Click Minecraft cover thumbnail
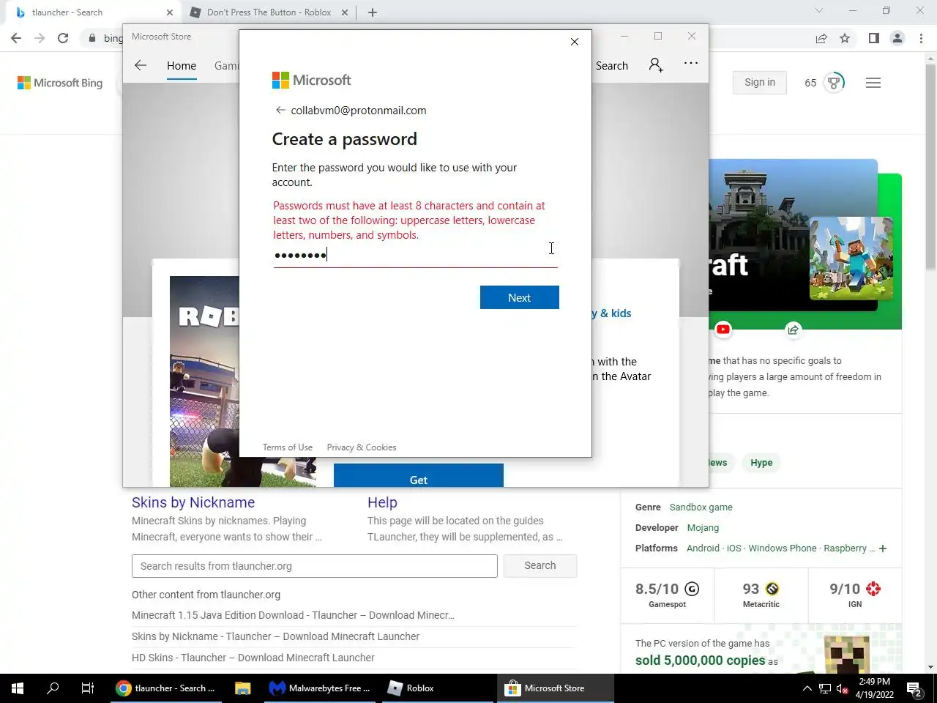Screen dimensions: 937x703 [x=851, y=258]
